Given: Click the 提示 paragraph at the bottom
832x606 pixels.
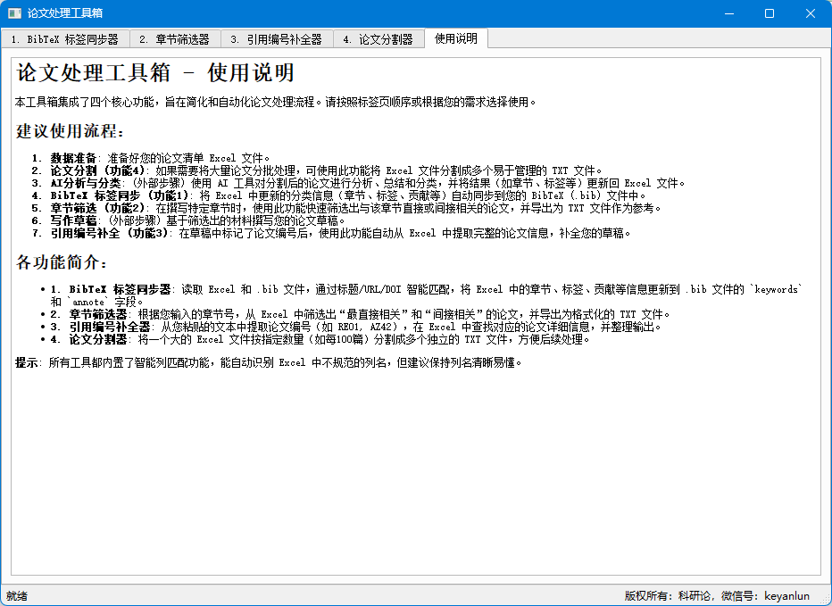Looking at the screenshot, I should (x=268, y=363).
